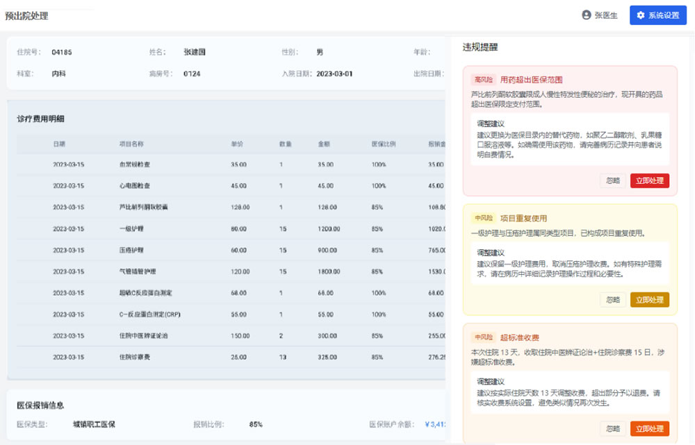The image size is (695, 445).
Task: Click amount 900.00 in 压疮护理 row
Action: 327,250
